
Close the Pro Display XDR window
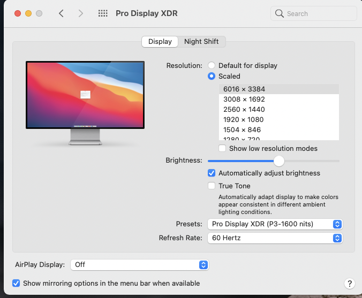(18, 13)
